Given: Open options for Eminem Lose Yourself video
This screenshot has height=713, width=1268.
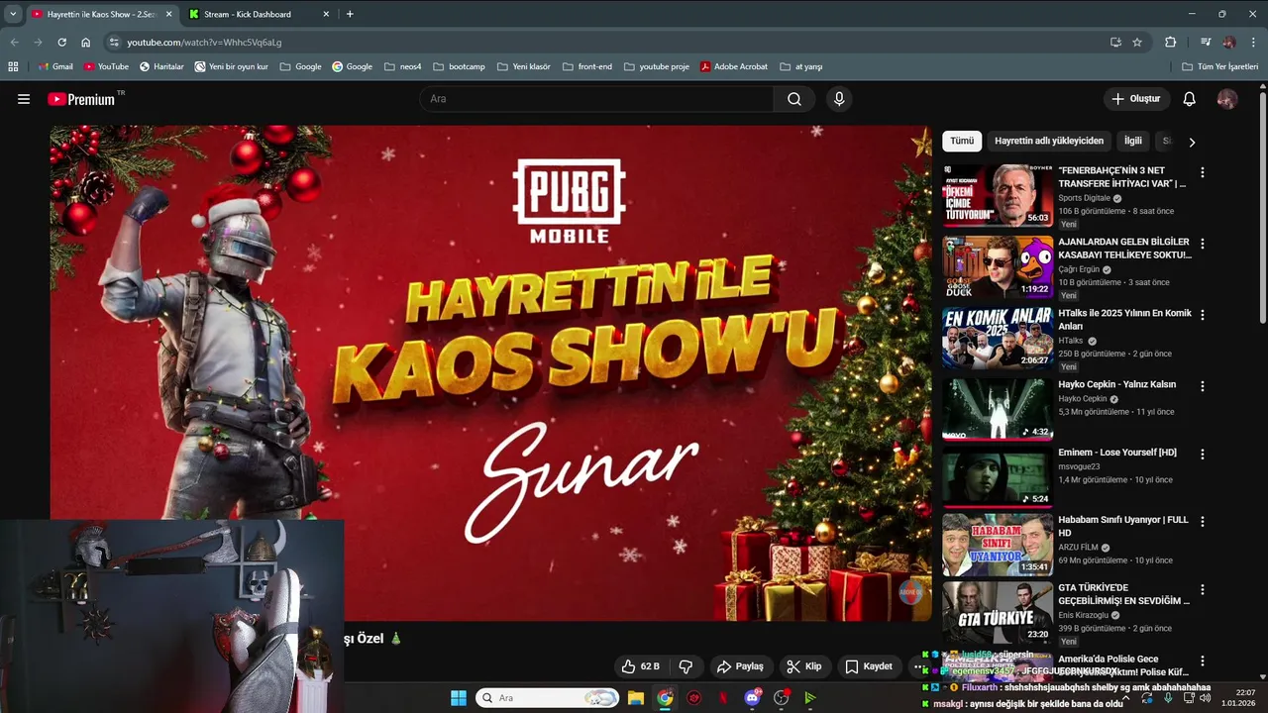Looking at the screenshot, I should 1203,454.
